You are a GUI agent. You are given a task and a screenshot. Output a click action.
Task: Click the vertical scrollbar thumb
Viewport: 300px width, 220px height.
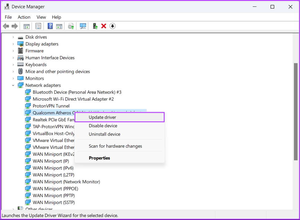[295, 112]
